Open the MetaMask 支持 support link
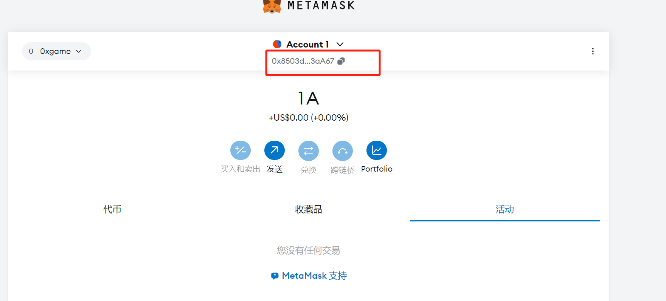 309,276
